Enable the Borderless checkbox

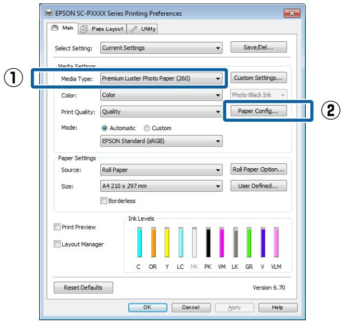coord(104,201)
